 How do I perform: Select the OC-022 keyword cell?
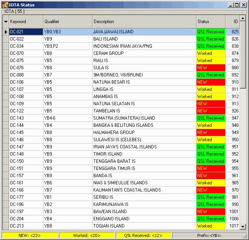26,39
